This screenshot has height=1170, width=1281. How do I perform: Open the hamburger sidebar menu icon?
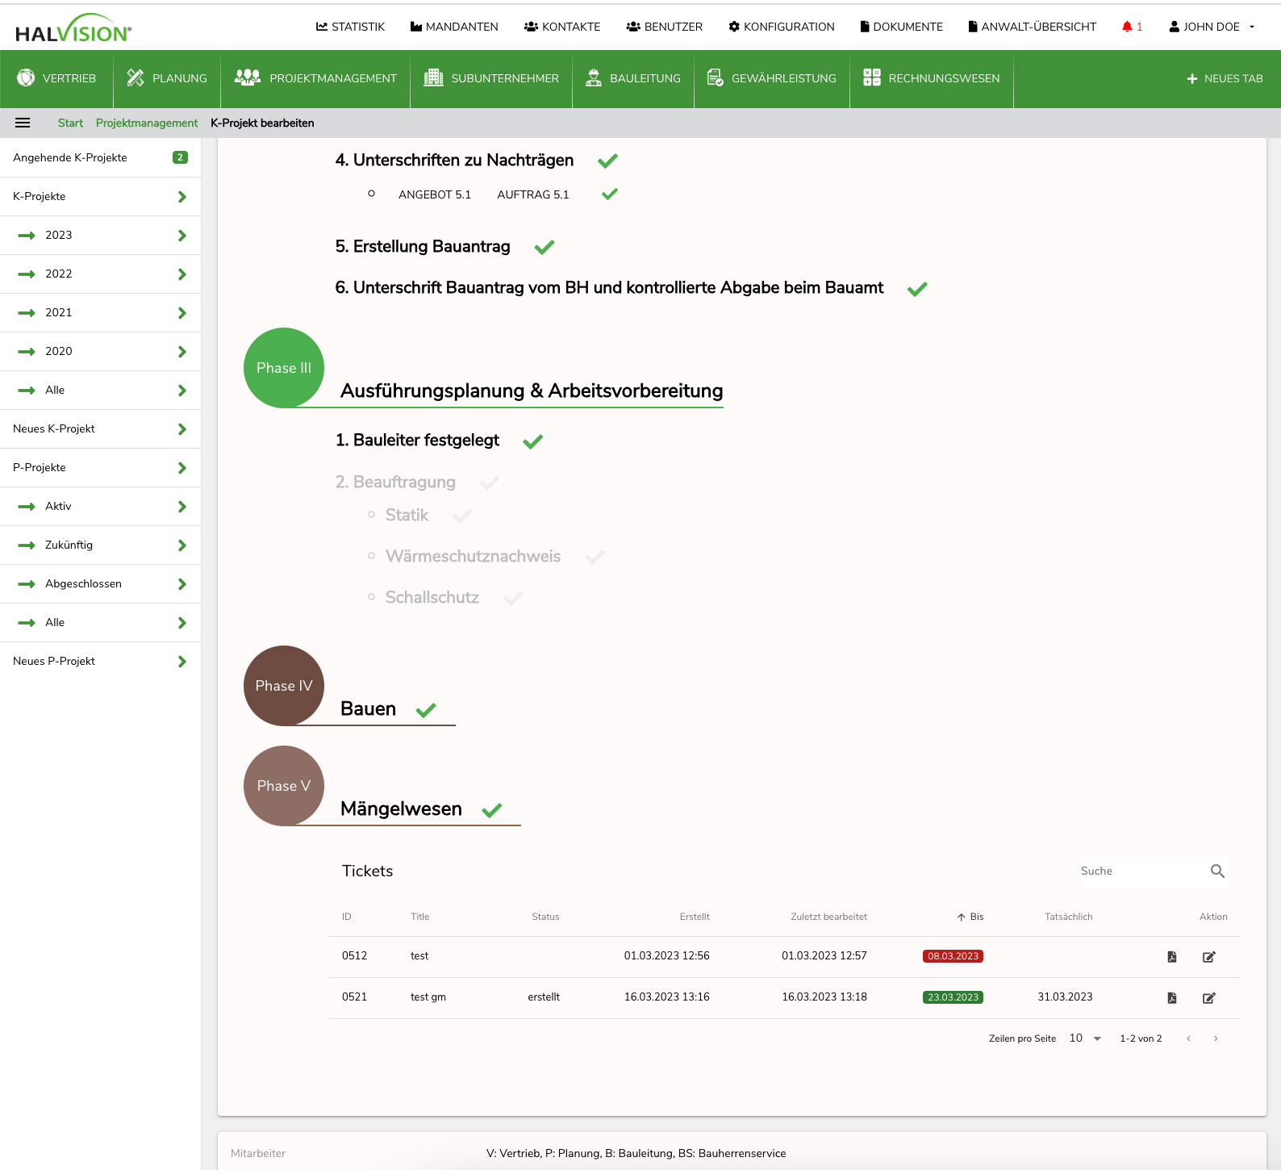click(23, 123)
